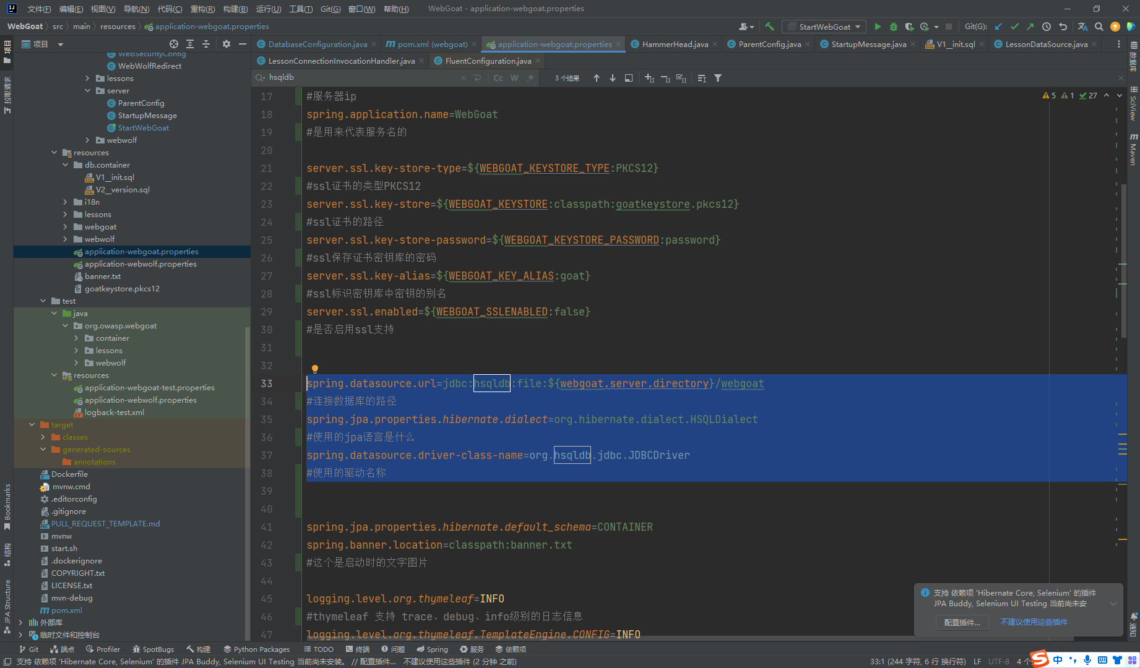This screenshot has width=1140, height=668.
Task: Open the translate icon in toolbar
Action: (x=1082, y=27)
